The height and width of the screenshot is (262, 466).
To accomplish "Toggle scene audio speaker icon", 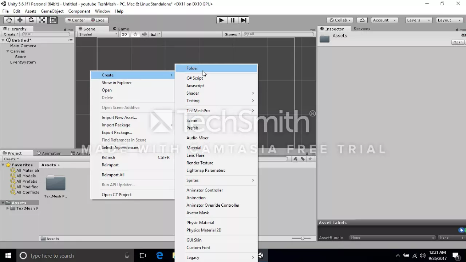I will point(144,34).
